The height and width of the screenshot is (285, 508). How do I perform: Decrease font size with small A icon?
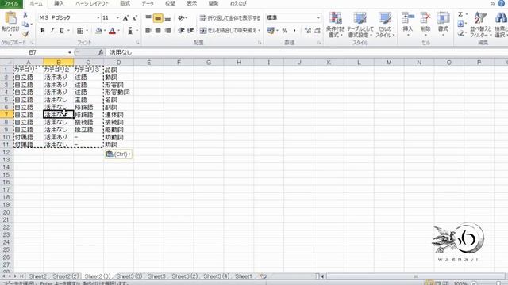tap(135, 18)
